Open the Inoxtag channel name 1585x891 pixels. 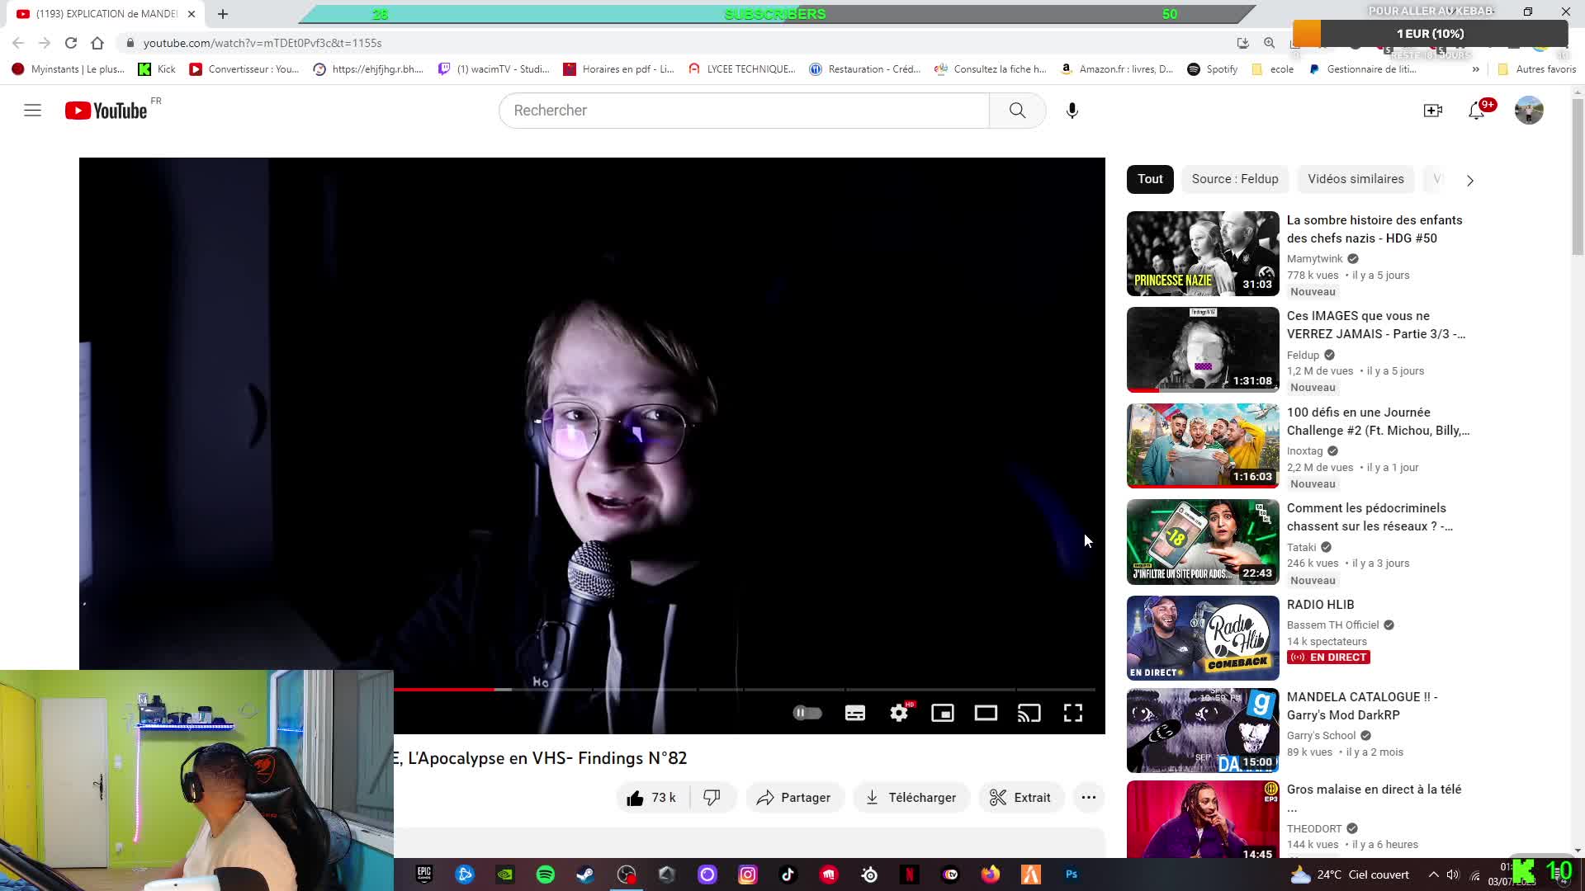pyautogui.click(x=1304, y=451)
